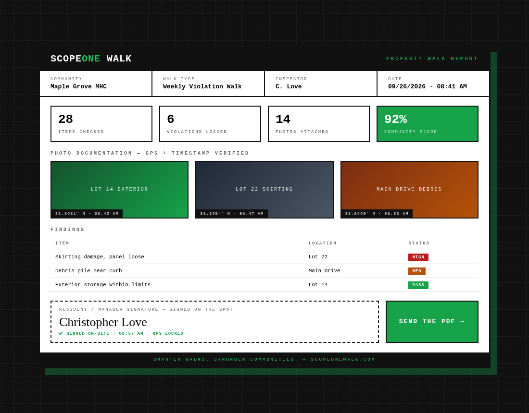
Task: Click the GPS stamp 38.8954° N · 08:47 AM
Action: point(232,214)
